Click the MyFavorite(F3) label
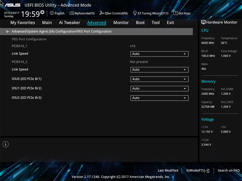Viewport: 242px width, 181px height. [x=85, y=13]
